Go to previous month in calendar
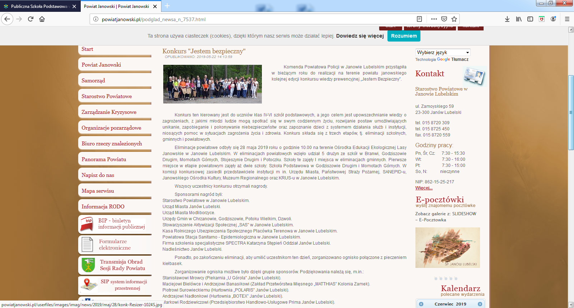The height and width of the screenshot is (308, 574). [421, 304]
